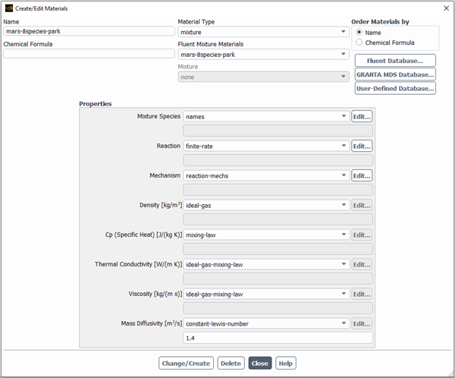Click the 'Fluent Mixture Materials' label
The height and width of the screenshot is (378, 455).
211,44
